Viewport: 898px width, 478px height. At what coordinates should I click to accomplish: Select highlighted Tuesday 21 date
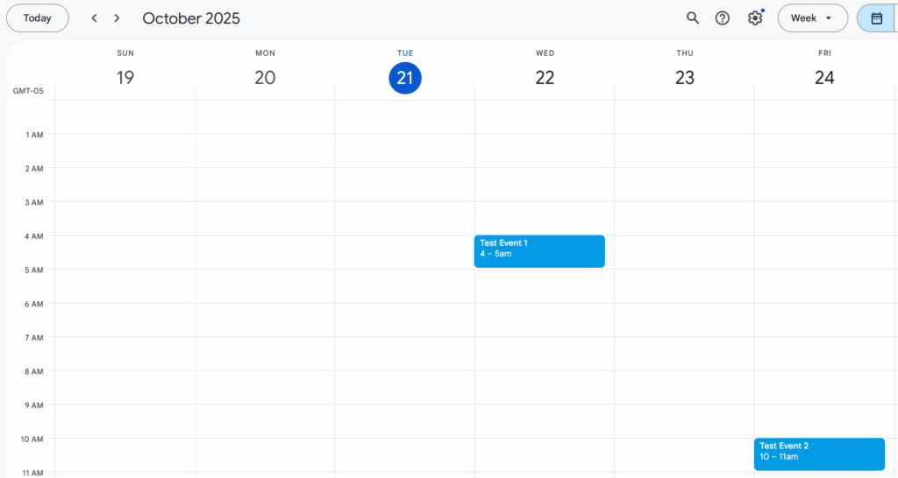[x=405, y=78]
